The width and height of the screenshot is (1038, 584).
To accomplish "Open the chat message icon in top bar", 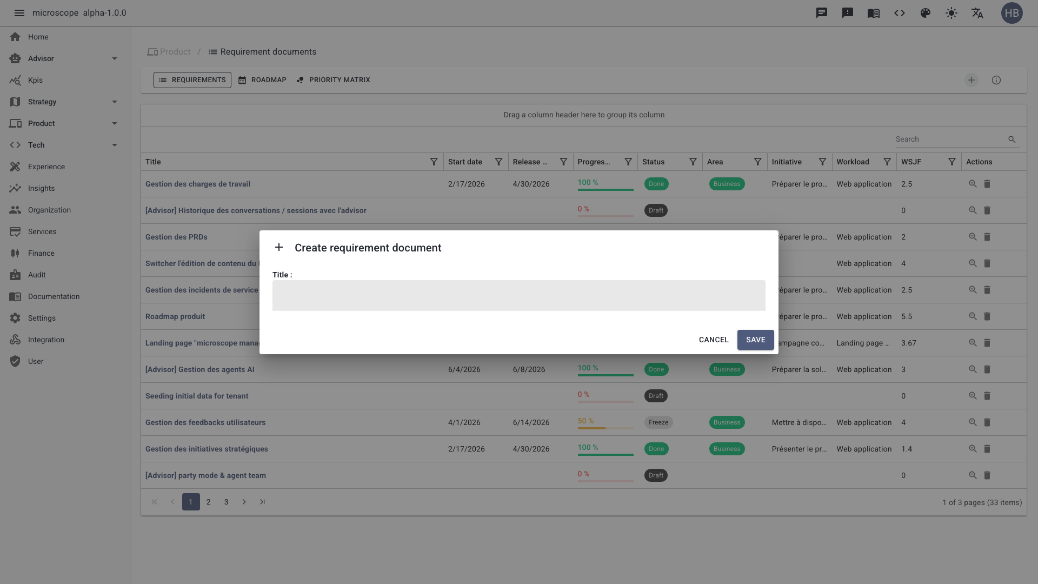I will click(822, 13).
